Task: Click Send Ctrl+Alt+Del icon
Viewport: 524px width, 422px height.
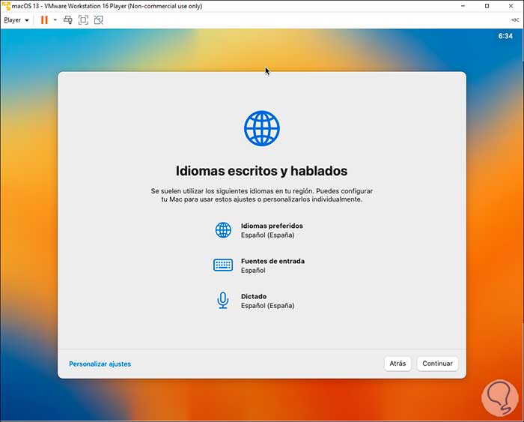Action: tap(68, 20)
